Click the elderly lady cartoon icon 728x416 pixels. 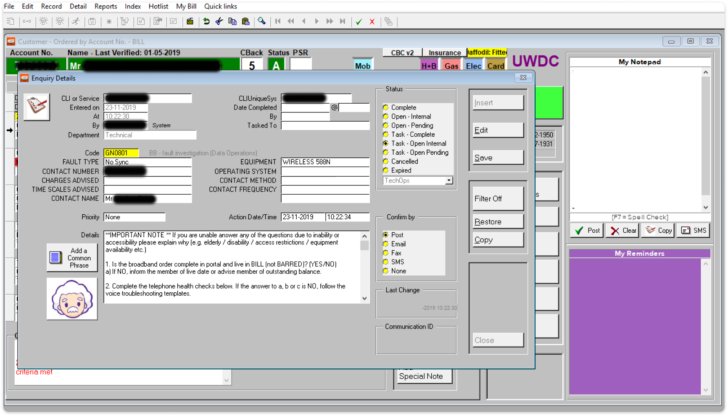[x=72, y=299]
